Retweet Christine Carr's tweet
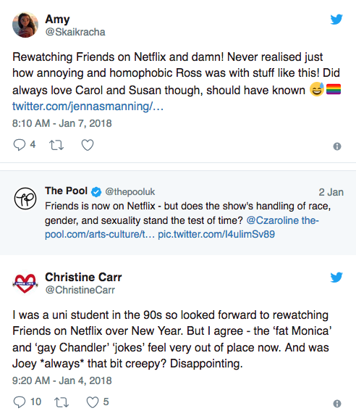Viewport: 356px width, 416px height. pyautogui.click(x=62, y=402)
